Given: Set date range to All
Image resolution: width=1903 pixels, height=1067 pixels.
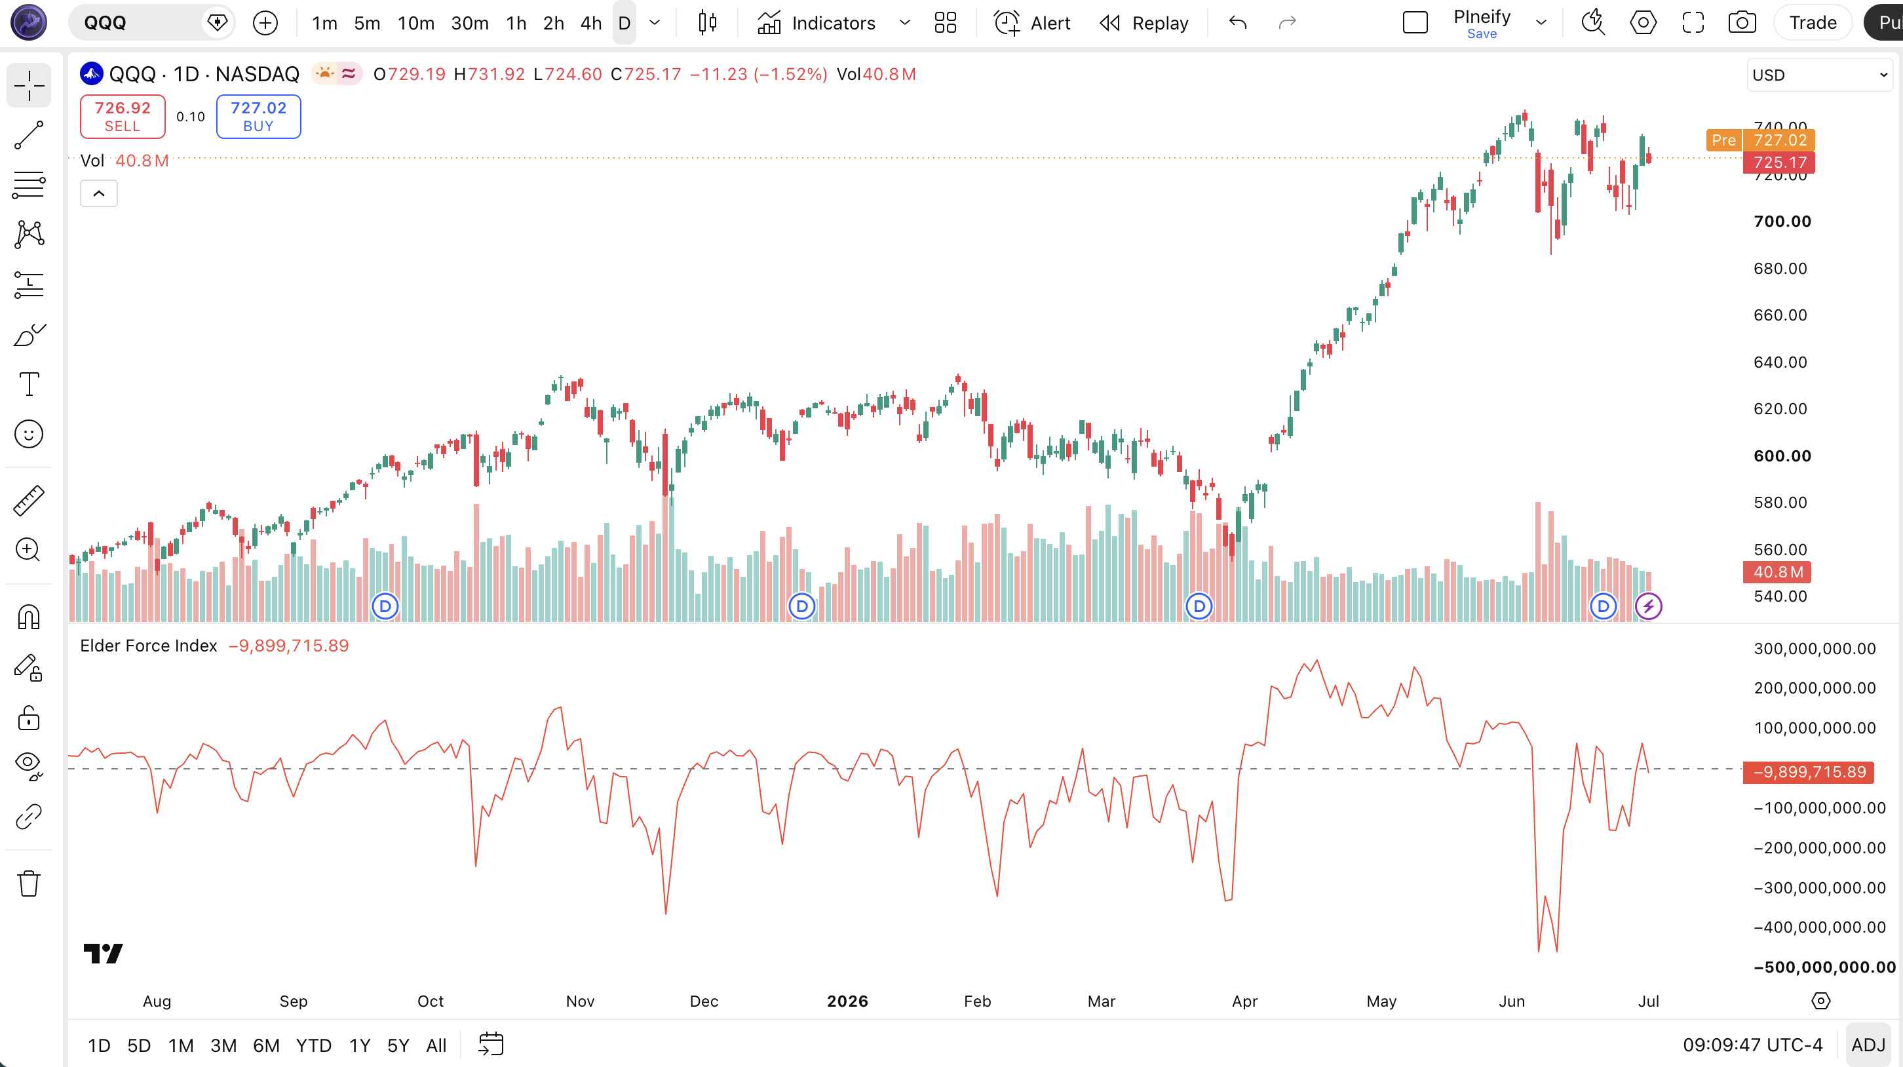Looking at the screenshot, I should [436, 1045].
